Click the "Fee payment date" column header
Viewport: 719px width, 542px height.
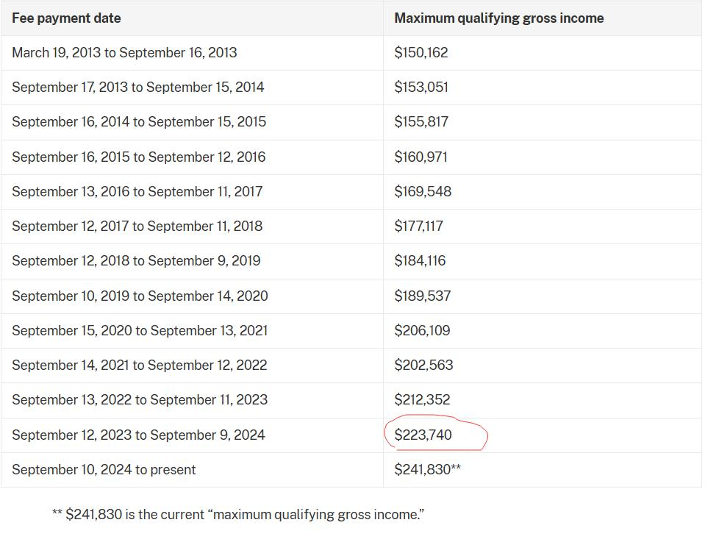click(66, 18)
